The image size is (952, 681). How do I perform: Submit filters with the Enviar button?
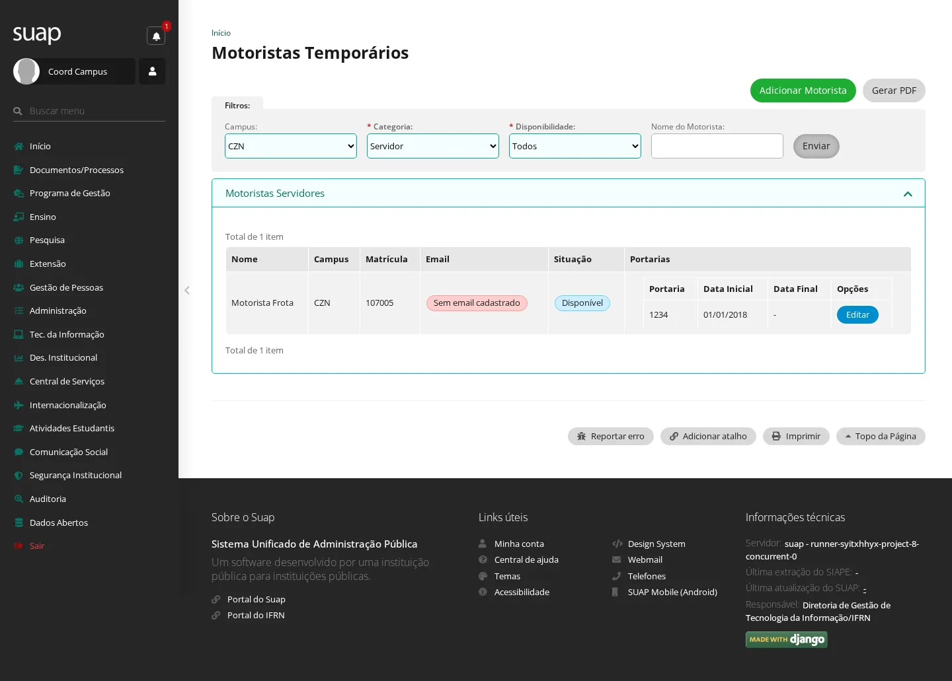(x=816, y=146)
